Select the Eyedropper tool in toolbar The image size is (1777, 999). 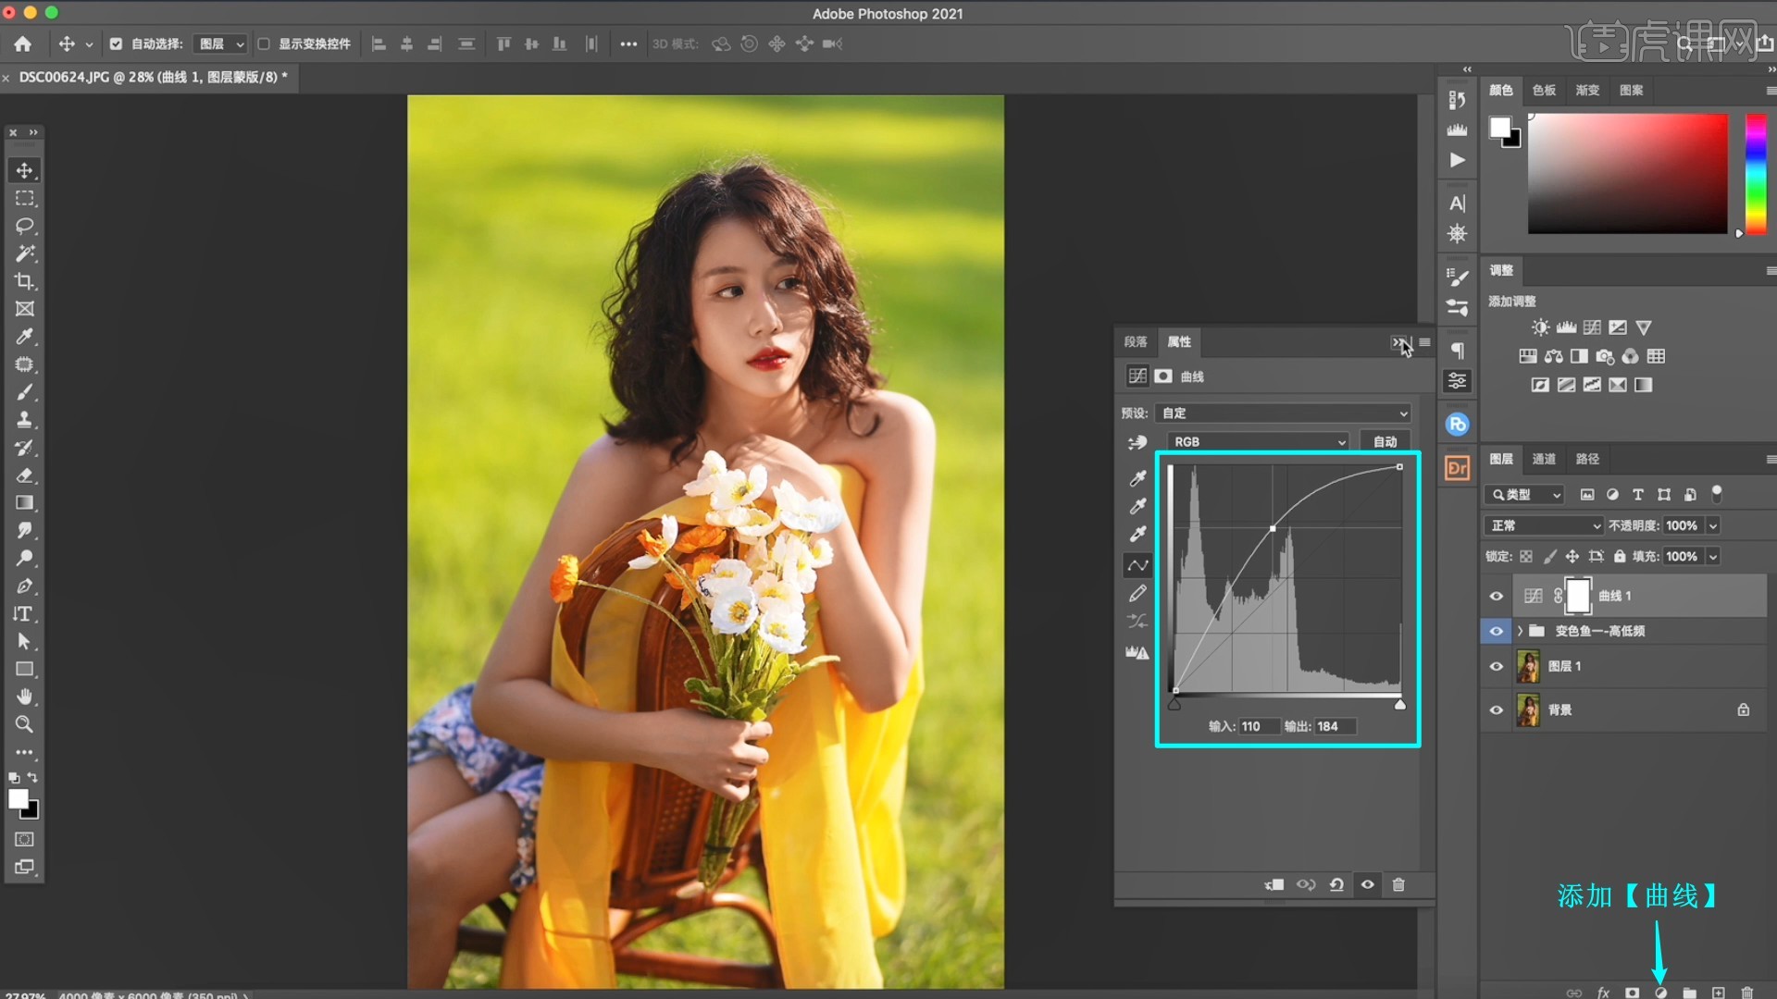(x=25, y=337)
